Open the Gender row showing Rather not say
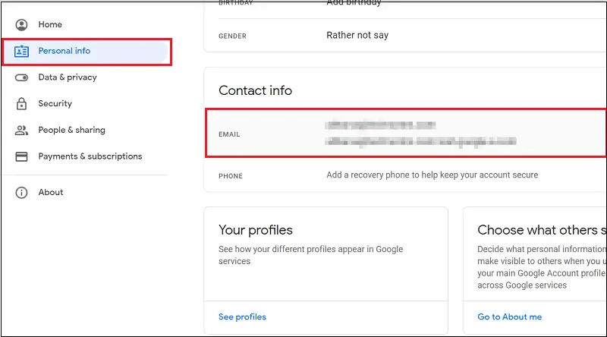The height and width of the screenshot is (337, 607). 405,35
